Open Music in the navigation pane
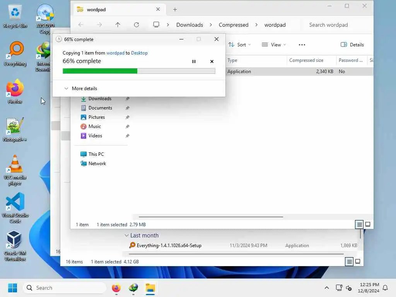 pos(94,126)
